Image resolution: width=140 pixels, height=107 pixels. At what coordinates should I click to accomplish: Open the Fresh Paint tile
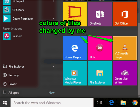click(75, 14)
